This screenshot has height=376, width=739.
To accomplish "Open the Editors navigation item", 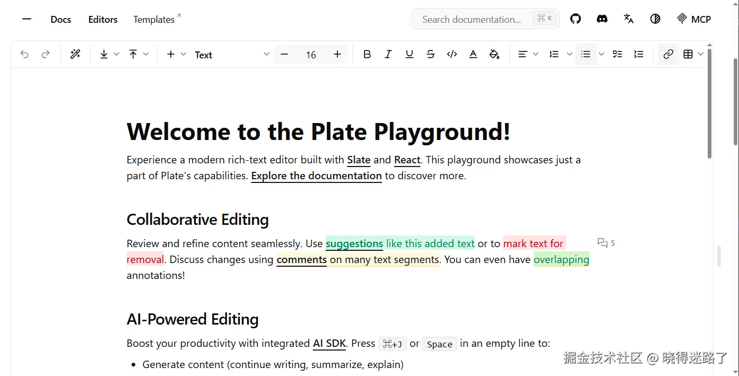I will pyautogui.click(x=103, y=19).
